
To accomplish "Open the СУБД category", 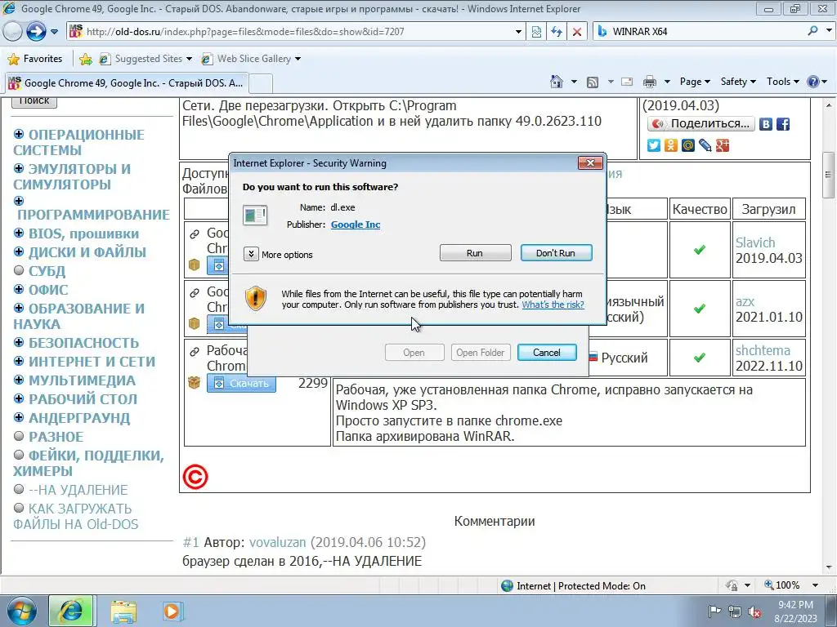I will click(47, 271).
